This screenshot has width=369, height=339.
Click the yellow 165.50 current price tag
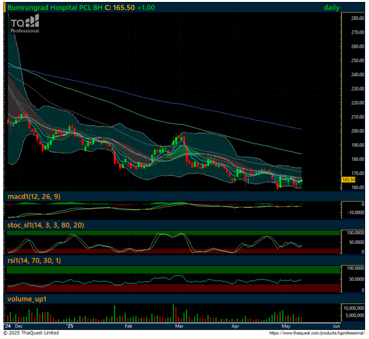pos(348,180)
